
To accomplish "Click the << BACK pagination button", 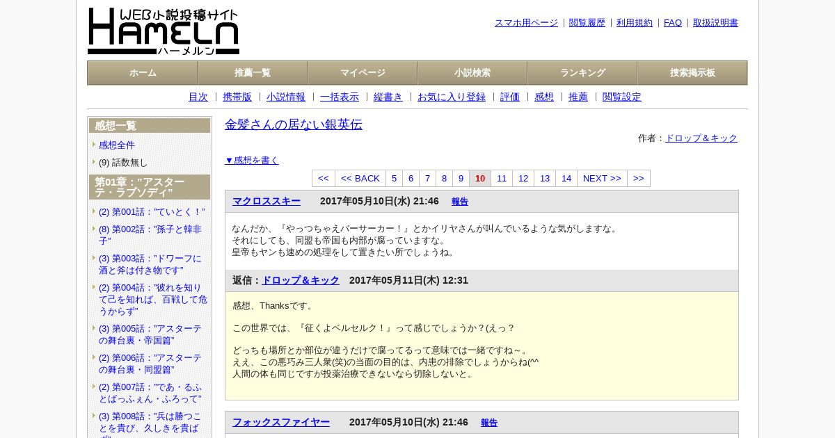I will pyautogui.click(x=360, y=179).
